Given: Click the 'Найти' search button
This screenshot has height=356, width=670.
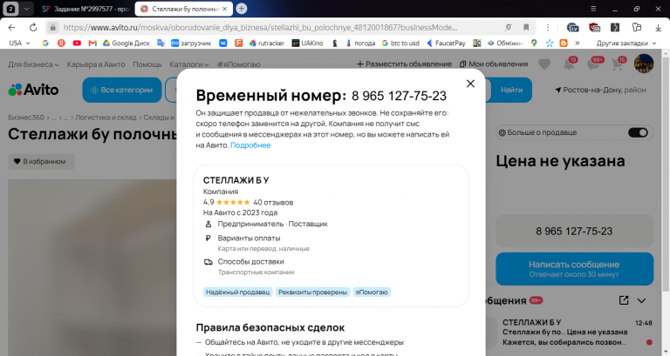Looking at the screenshot, I should [x=511, y=90].
